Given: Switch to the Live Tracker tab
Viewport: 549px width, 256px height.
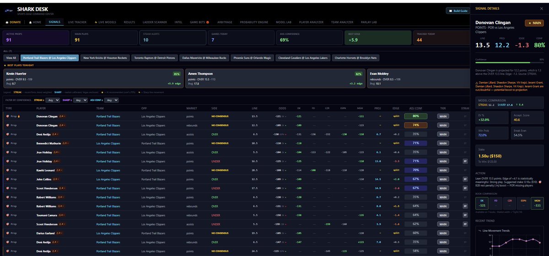Looking at the screenshot, I should [x=77, y=22].
